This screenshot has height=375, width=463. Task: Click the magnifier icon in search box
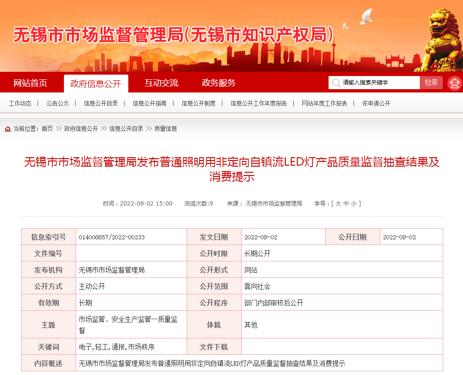[336, 83]
